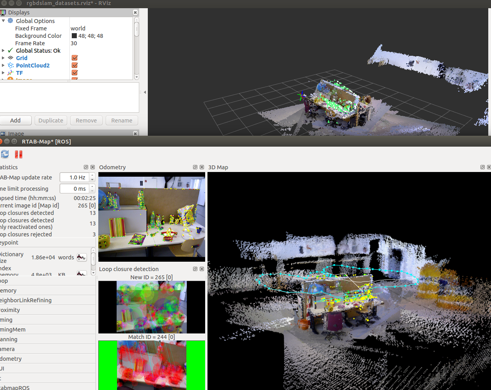Collapse Displays panel with side arrow
The width and height of the screenshot is (491, 390).
(x=145, y=92)
